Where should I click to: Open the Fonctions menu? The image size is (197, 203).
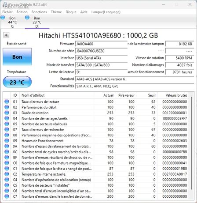coord(39,12)
